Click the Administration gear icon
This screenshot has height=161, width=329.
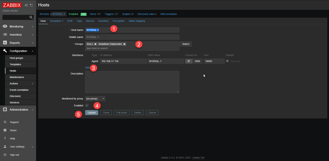tap(5, 110)
